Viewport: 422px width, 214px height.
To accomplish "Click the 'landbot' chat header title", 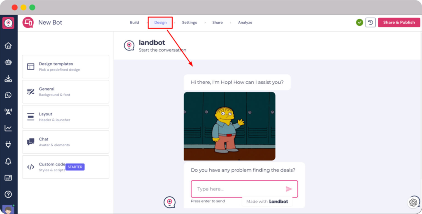I will pos(152,42).
